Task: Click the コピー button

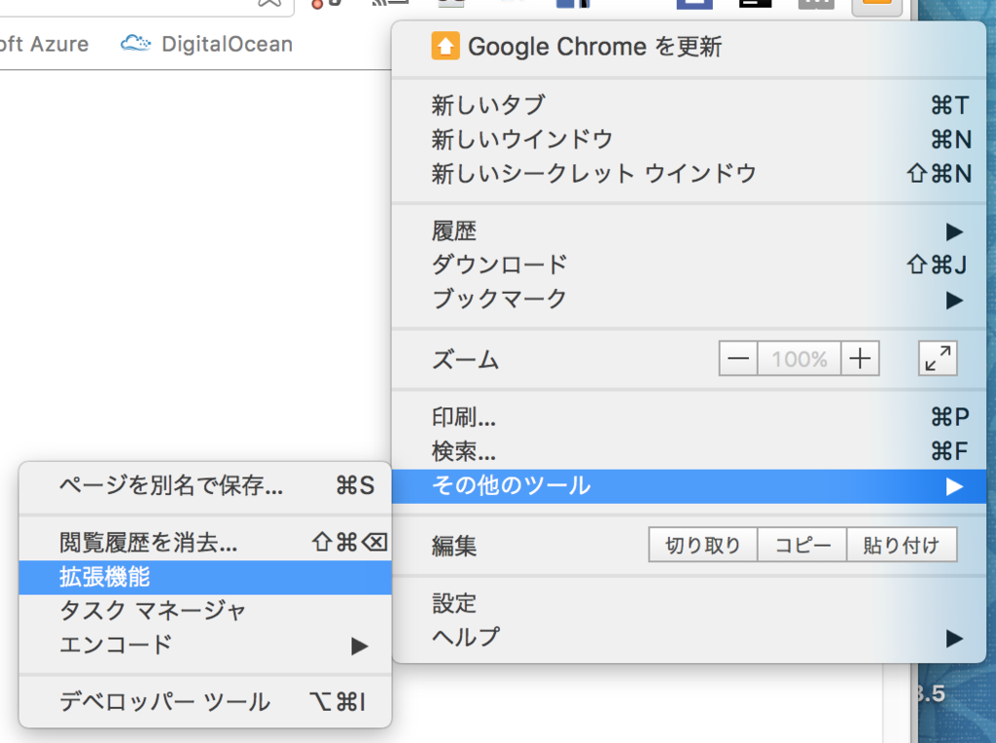Action: coord(802,545)
